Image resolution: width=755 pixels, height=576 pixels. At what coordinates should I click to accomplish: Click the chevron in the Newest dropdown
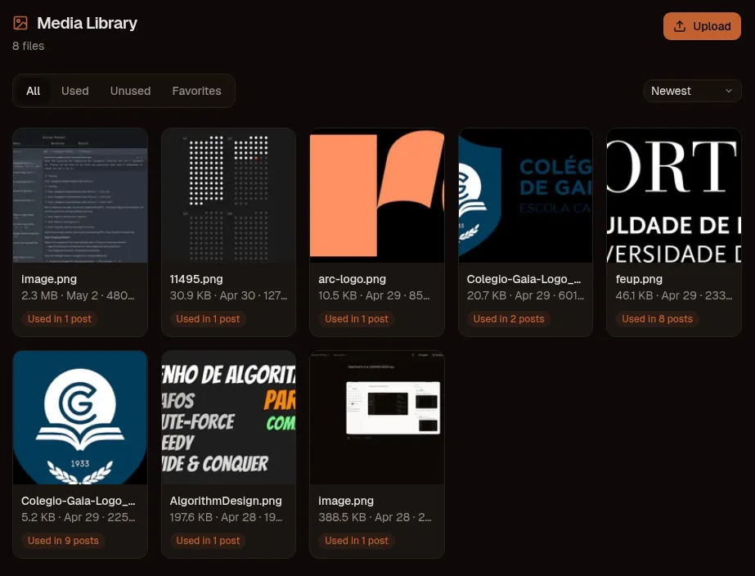tap(729, 91)
